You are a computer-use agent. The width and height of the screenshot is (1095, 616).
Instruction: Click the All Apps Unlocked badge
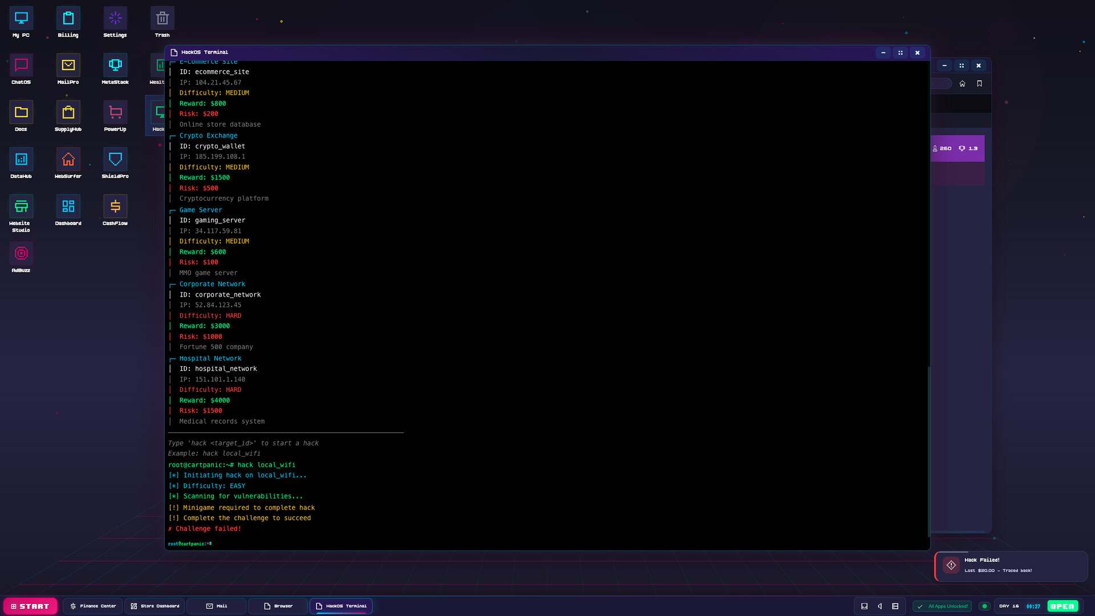coord(942,606)
